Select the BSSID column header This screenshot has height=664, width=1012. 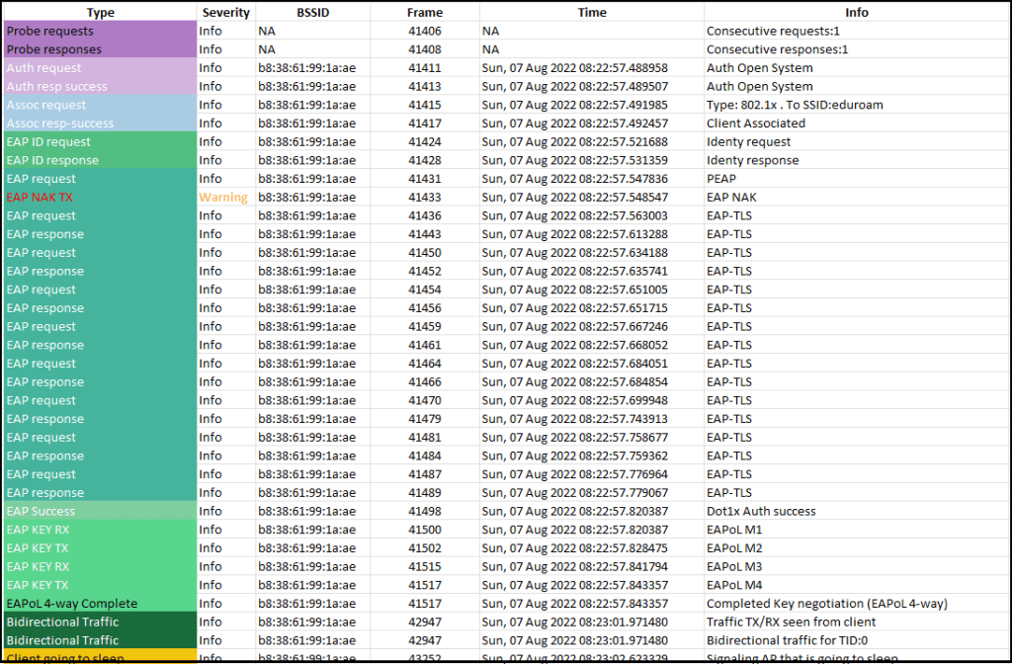(313, 13)
